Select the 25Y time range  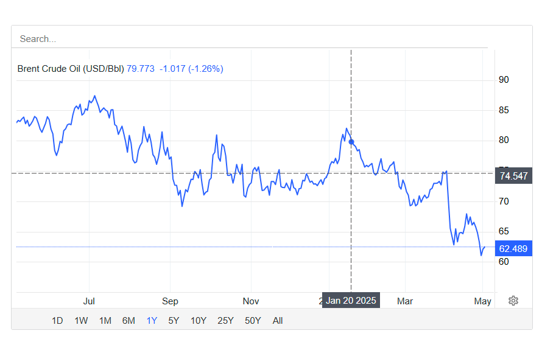(225, 321)
